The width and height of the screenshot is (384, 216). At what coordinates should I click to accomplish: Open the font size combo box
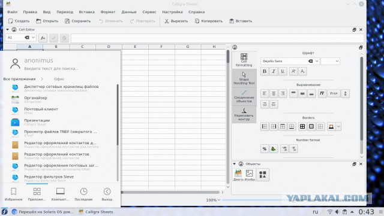[330, 61]
